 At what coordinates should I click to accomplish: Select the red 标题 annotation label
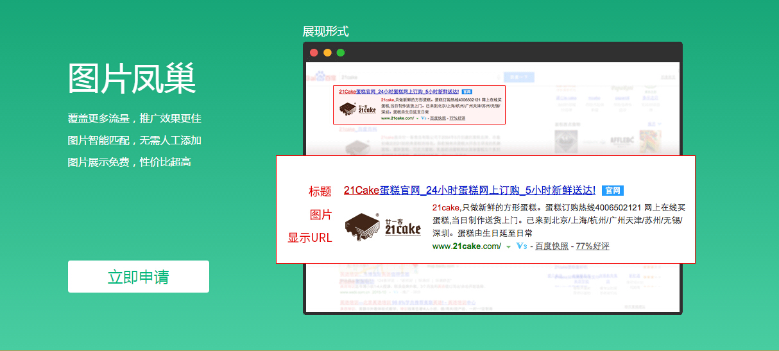[x=320, y=191]
